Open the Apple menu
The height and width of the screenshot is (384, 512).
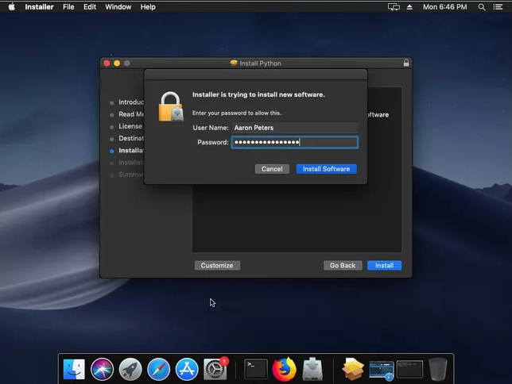click(x=11, y=7)
